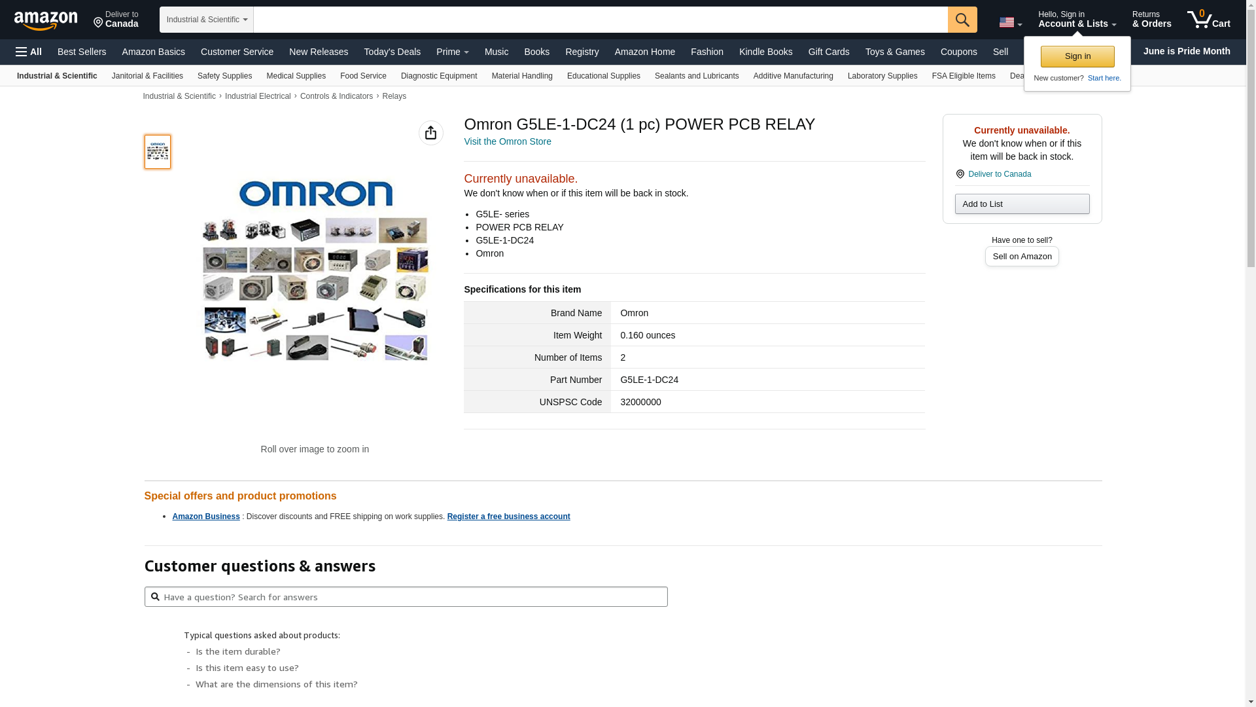Open the US flag language selector
This screenshot has width=1256, height=707.
point(1011,22)
